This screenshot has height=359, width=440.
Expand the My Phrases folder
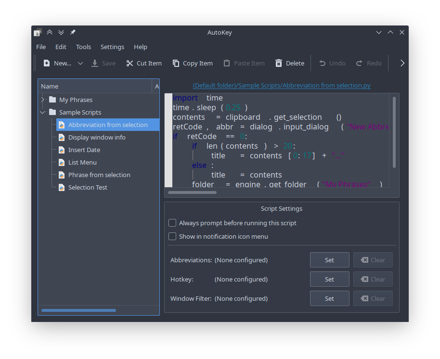[42, 100]
